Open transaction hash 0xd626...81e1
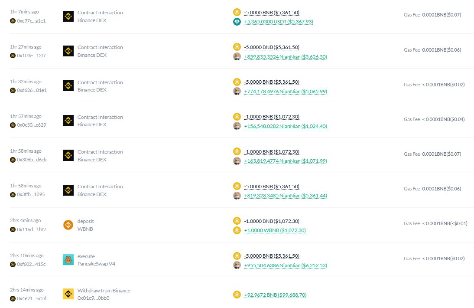This screenshot has height=308, width=474. 32,90
